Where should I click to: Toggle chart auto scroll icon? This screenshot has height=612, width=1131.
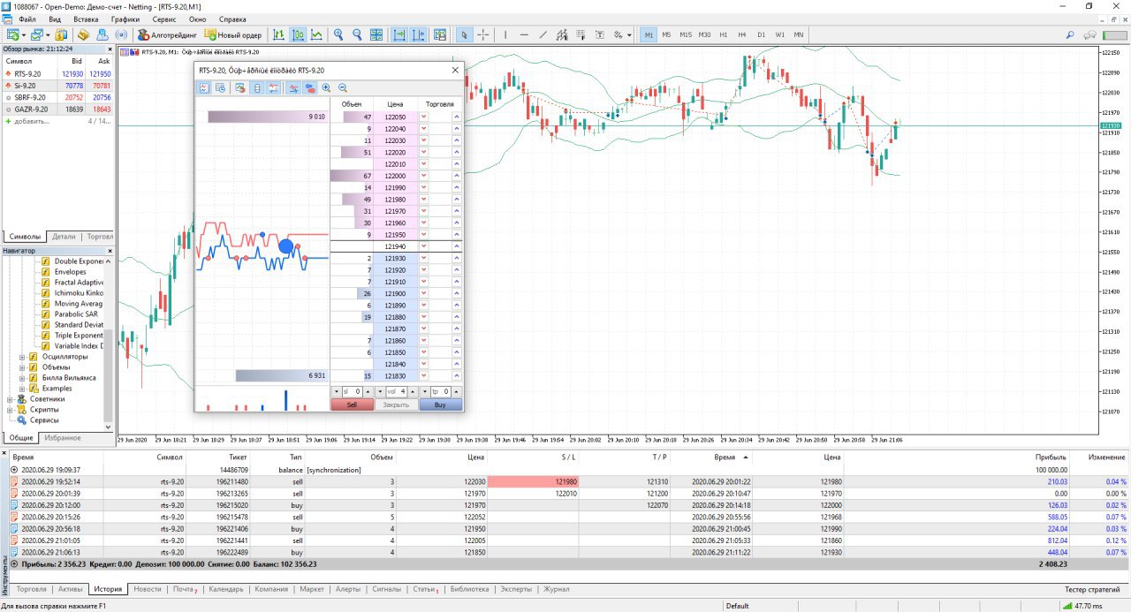[399, 35]
